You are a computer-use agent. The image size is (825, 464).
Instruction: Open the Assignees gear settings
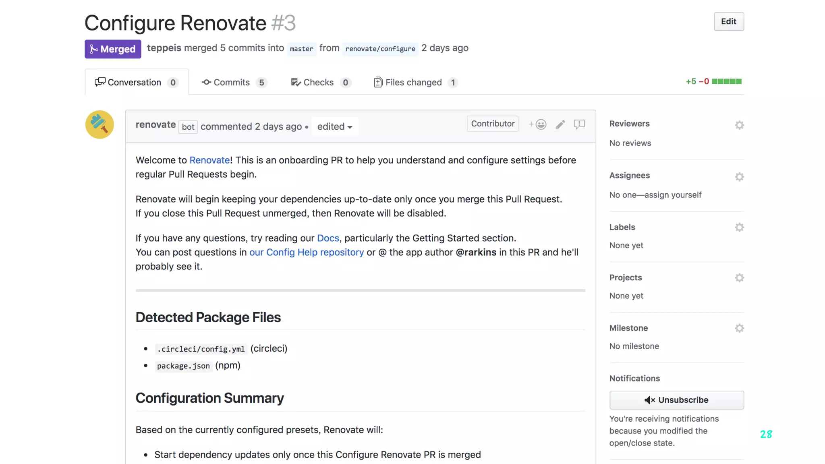(x=739, y=177)
